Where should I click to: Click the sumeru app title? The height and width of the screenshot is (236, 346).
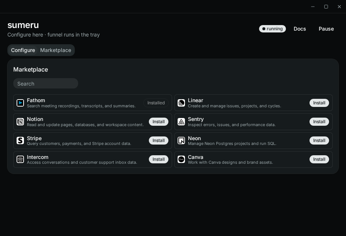(x=23, y=25)
